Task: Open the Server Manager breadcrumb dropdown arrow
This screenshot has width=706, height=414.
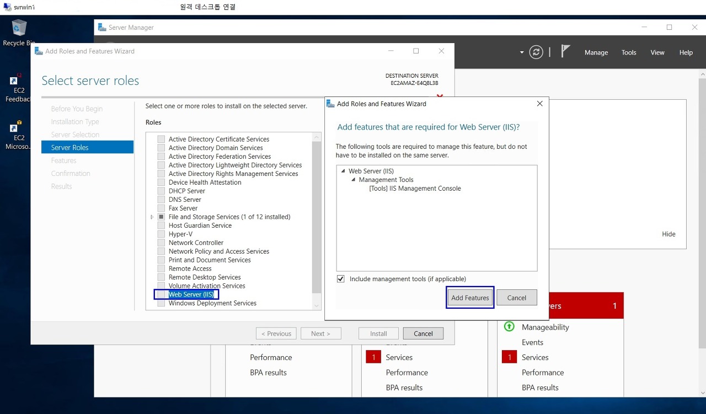Action: (522, 52)
